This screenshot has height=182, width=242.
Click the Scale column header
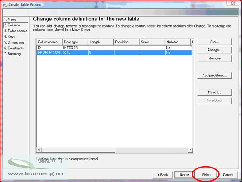152,42
